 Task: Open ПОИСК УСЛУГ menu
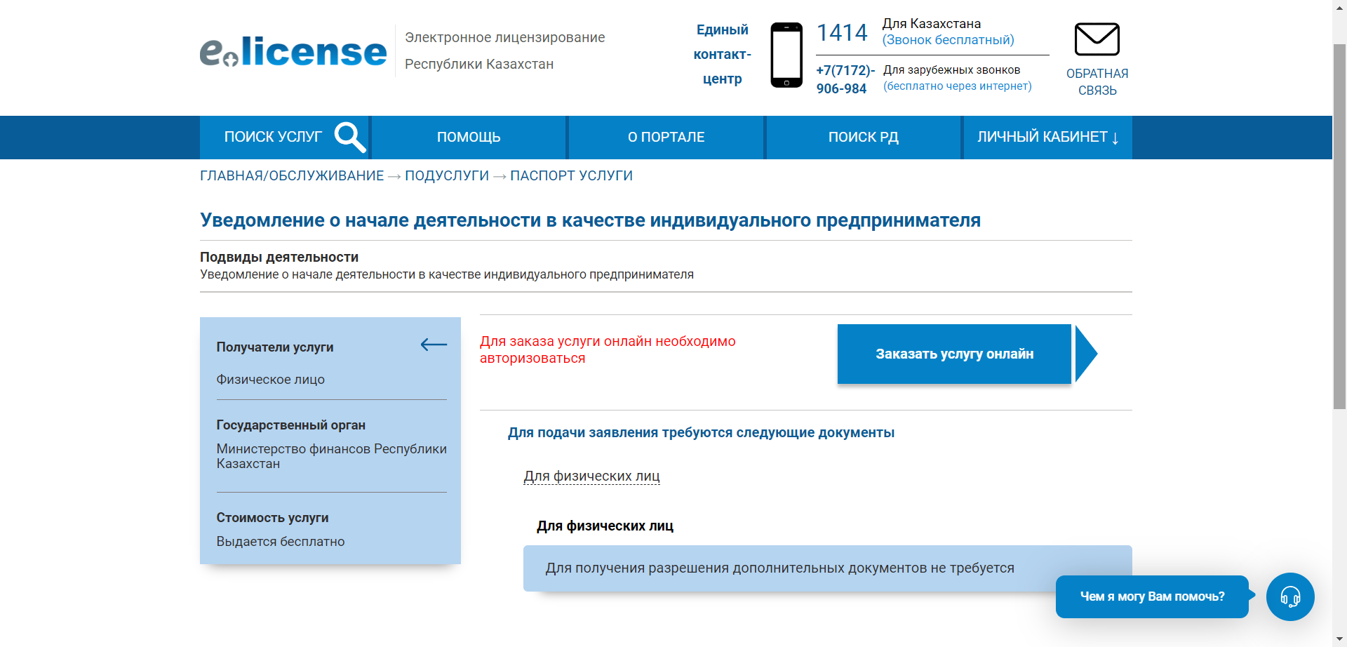coord(284,138)
